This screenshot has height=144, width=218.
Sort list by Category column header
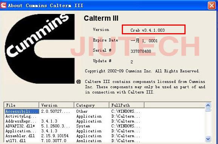(92, 105)
